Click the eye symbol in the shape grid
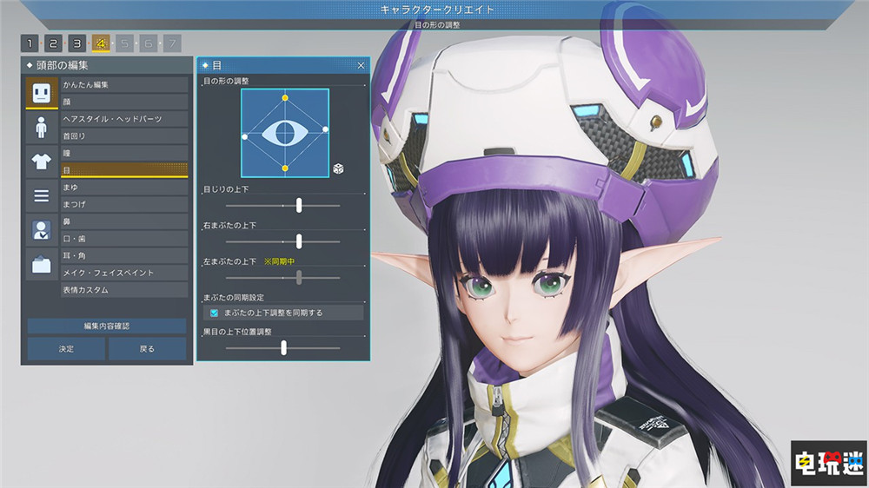The height and width of the screenshot is (488, 869). pos(285,134)
